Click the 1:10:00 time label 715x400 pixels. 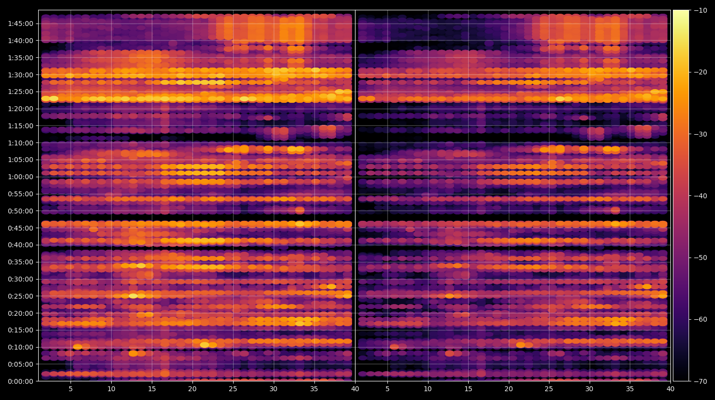pos(21,143)
